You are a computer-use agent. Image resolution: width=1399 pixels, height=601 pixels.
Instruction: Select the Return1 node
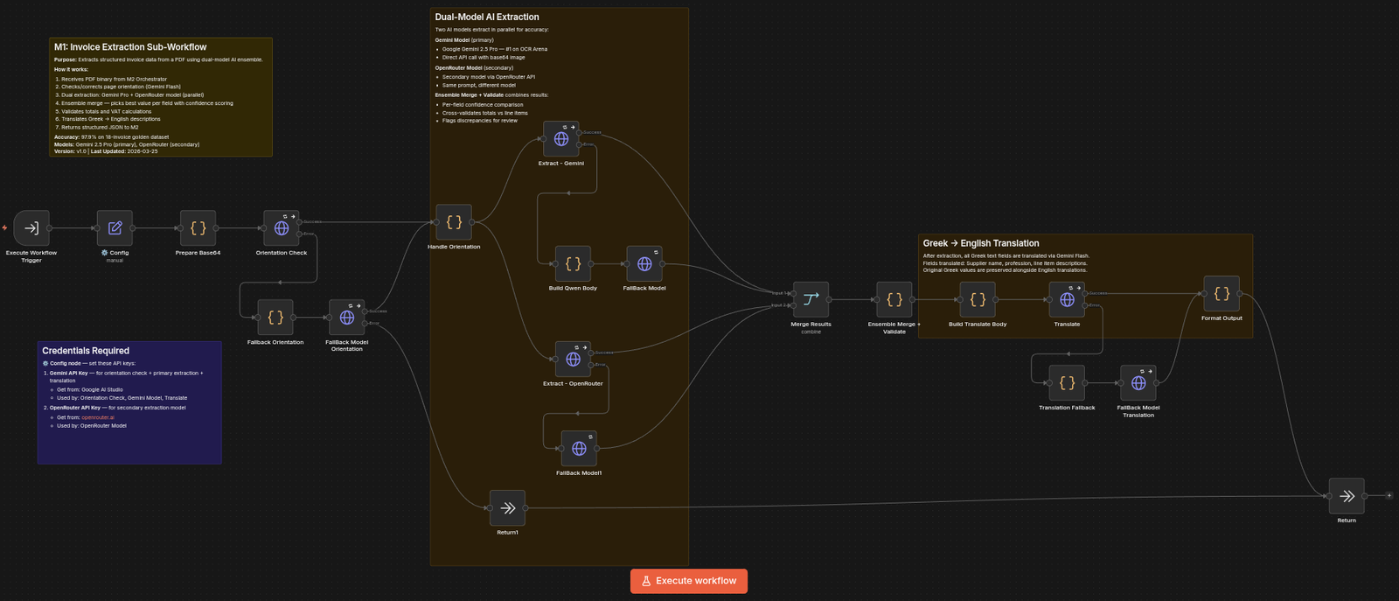point(508,508)
